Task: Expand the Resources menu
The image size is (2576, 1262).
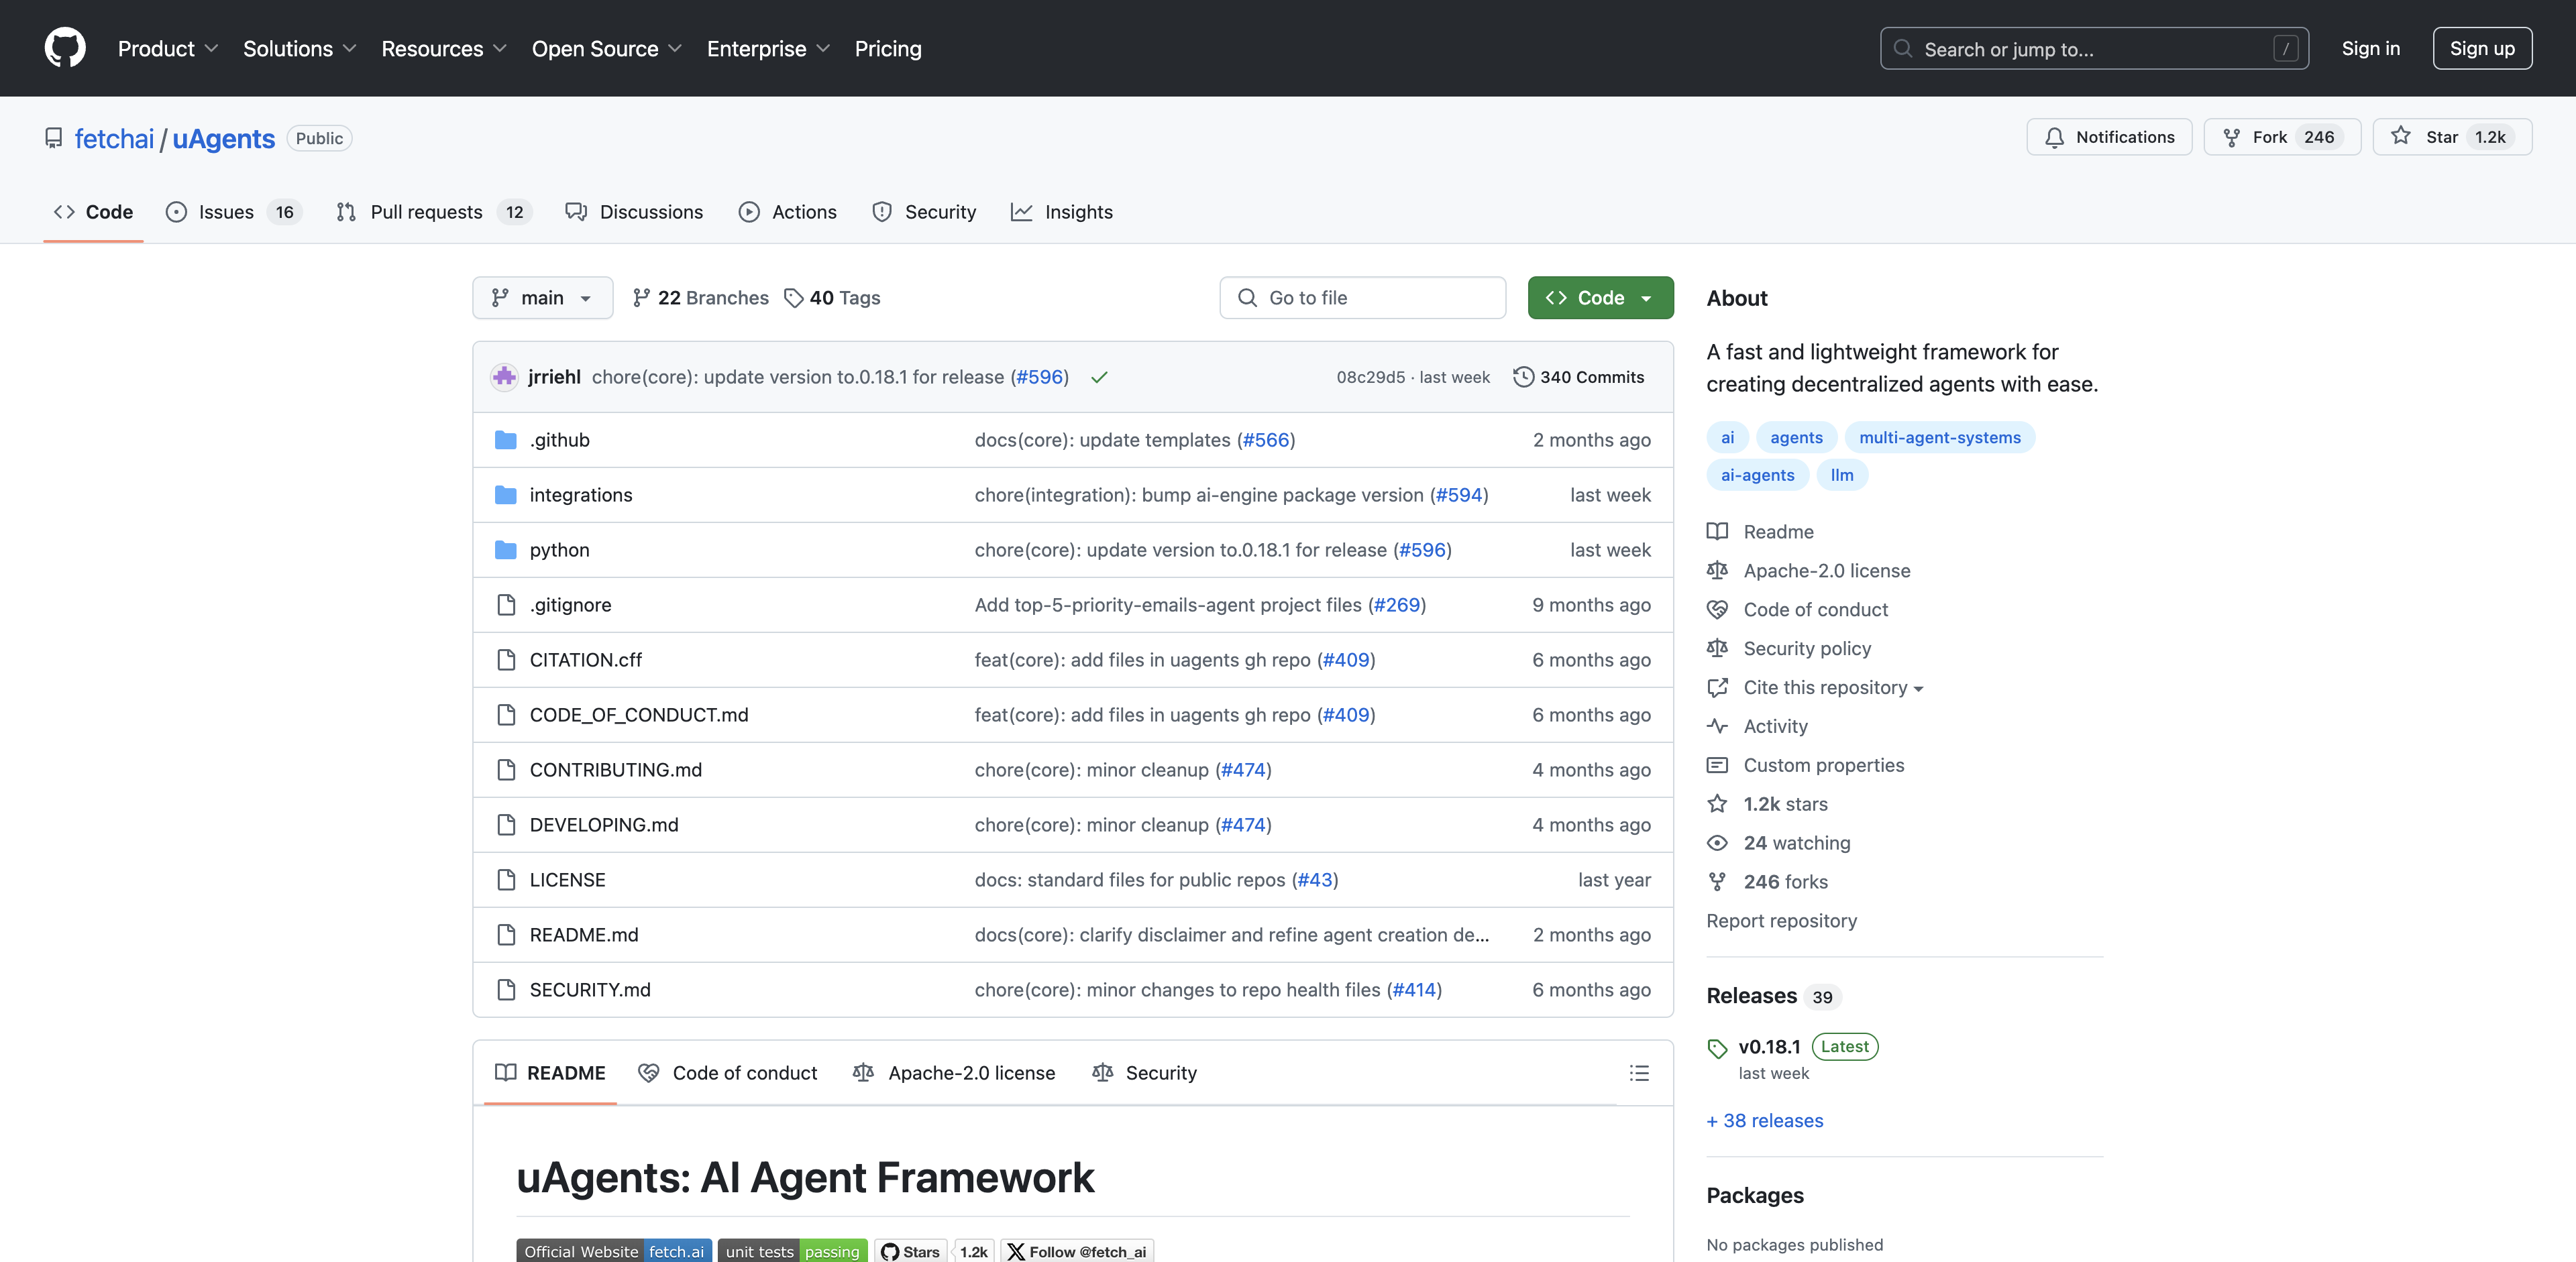Action: 443,48
